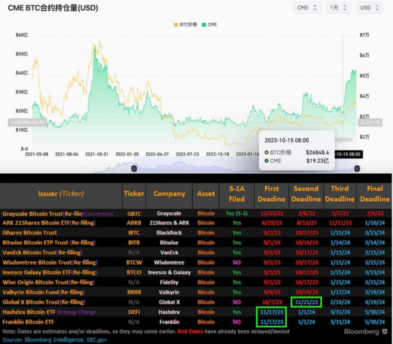This screenshot has height=344, width=393.
Task: Select the S-1A Filed column header
Action: click(236, 193)
